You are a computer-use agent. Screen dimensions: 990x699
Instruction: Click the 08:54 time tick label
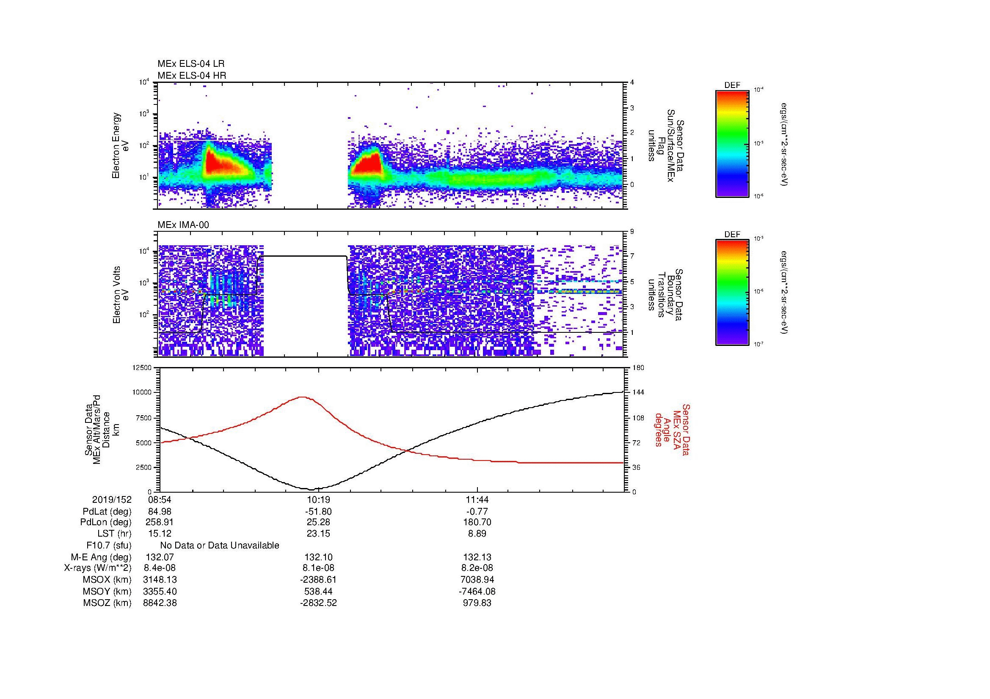click(x=160, y=499)
